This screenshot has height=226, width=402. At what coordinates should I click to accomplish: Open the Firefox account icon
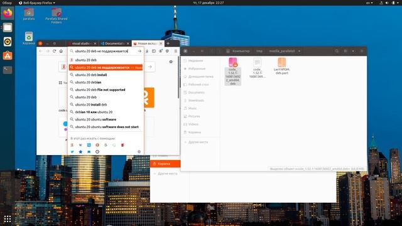161,51
